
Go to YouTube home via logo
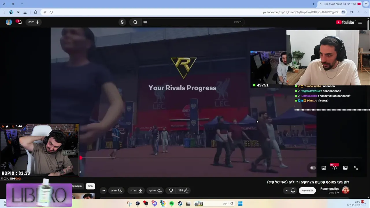click(345, 22)
